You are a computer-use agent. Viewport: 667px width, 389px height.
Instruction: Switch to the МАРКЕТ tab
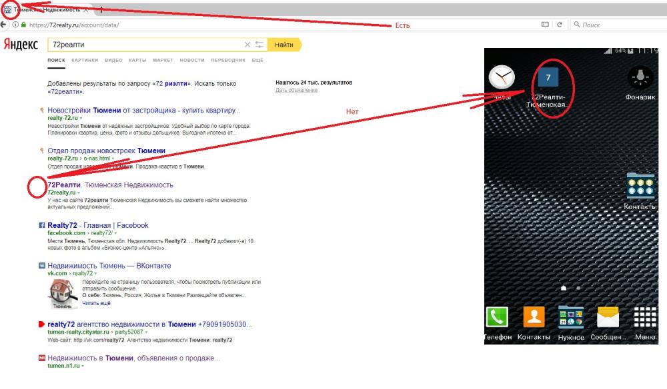[x=163, y=61]
